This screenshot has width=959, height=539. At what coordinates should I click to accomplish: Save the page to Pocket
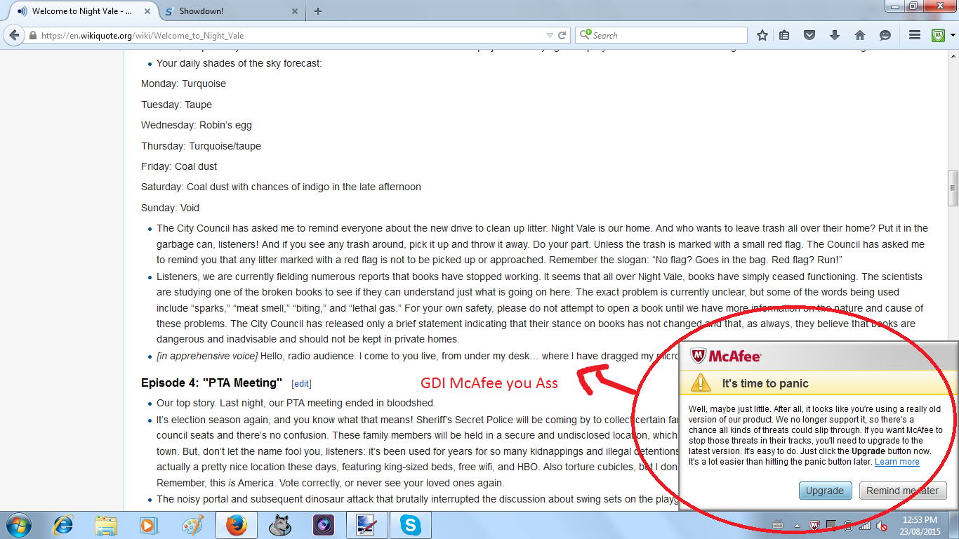[x=809, y=35]
